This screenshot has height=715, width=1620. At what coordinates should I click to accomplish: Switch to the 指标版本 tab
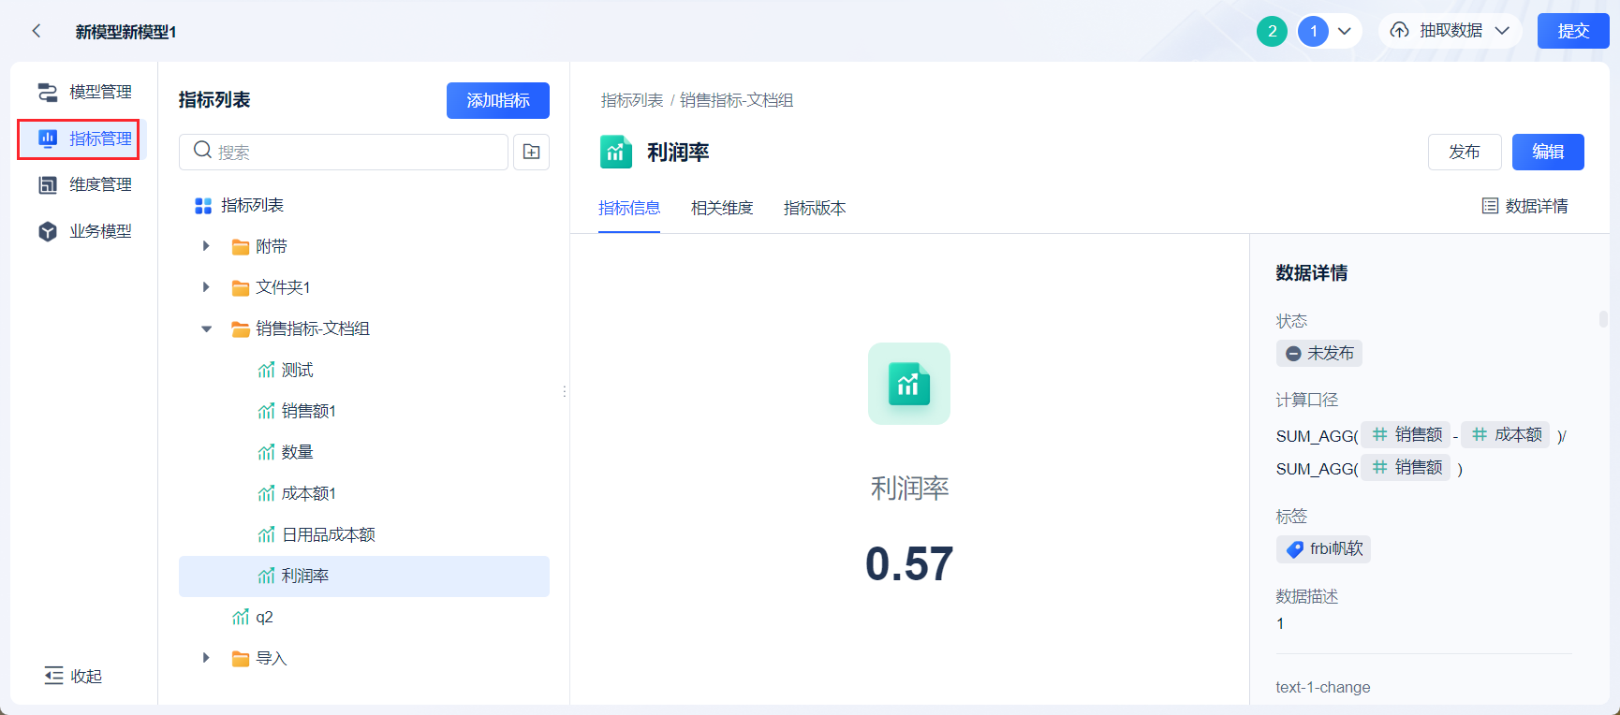[815, 208]
